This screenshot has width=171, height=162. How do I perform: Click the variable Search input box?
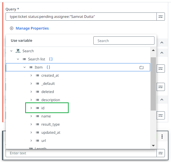[x=124, y=41]
